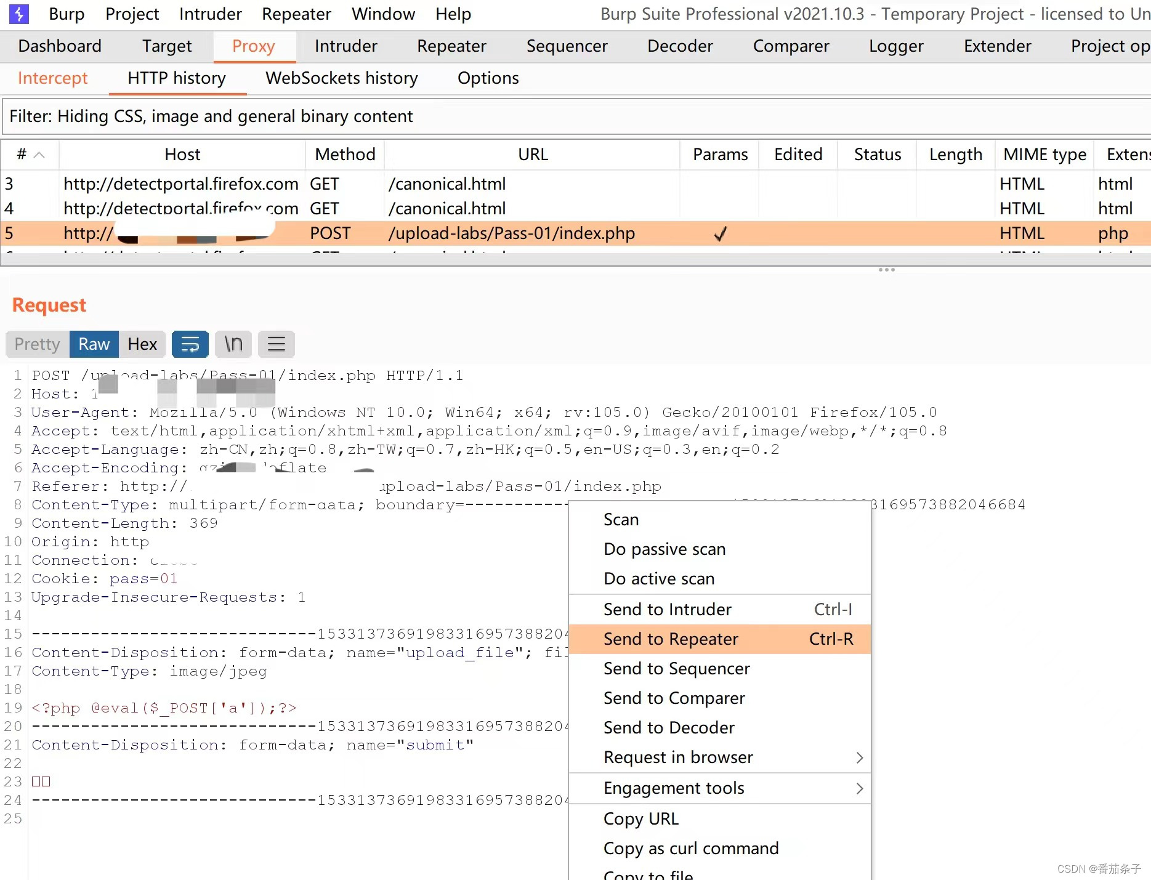This screenshot has height=880, width=1151.
Task: Click the Cookie: pass=01 header line
Action: coord(105,578)
